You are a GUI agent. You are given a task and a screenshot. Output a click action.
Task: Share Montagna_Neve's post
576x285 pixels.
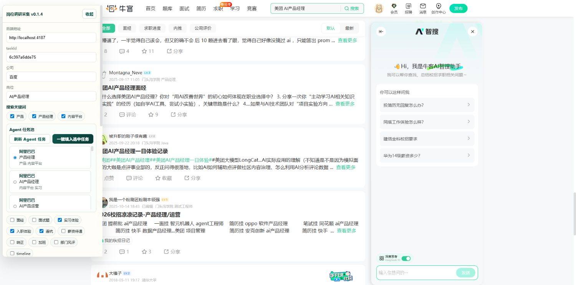pos(179,115)
